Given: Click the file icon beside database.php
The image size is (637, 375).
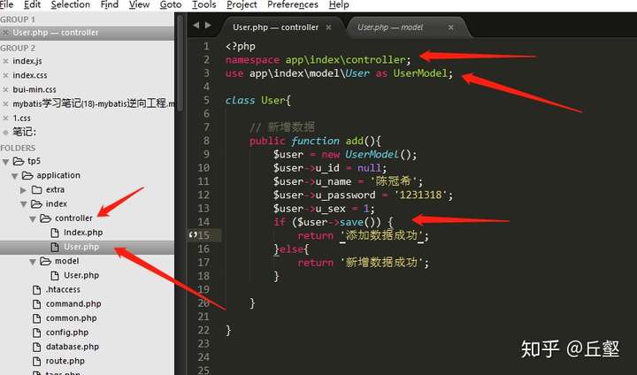Looking at the screenshot, I should (x=36, y=347).
